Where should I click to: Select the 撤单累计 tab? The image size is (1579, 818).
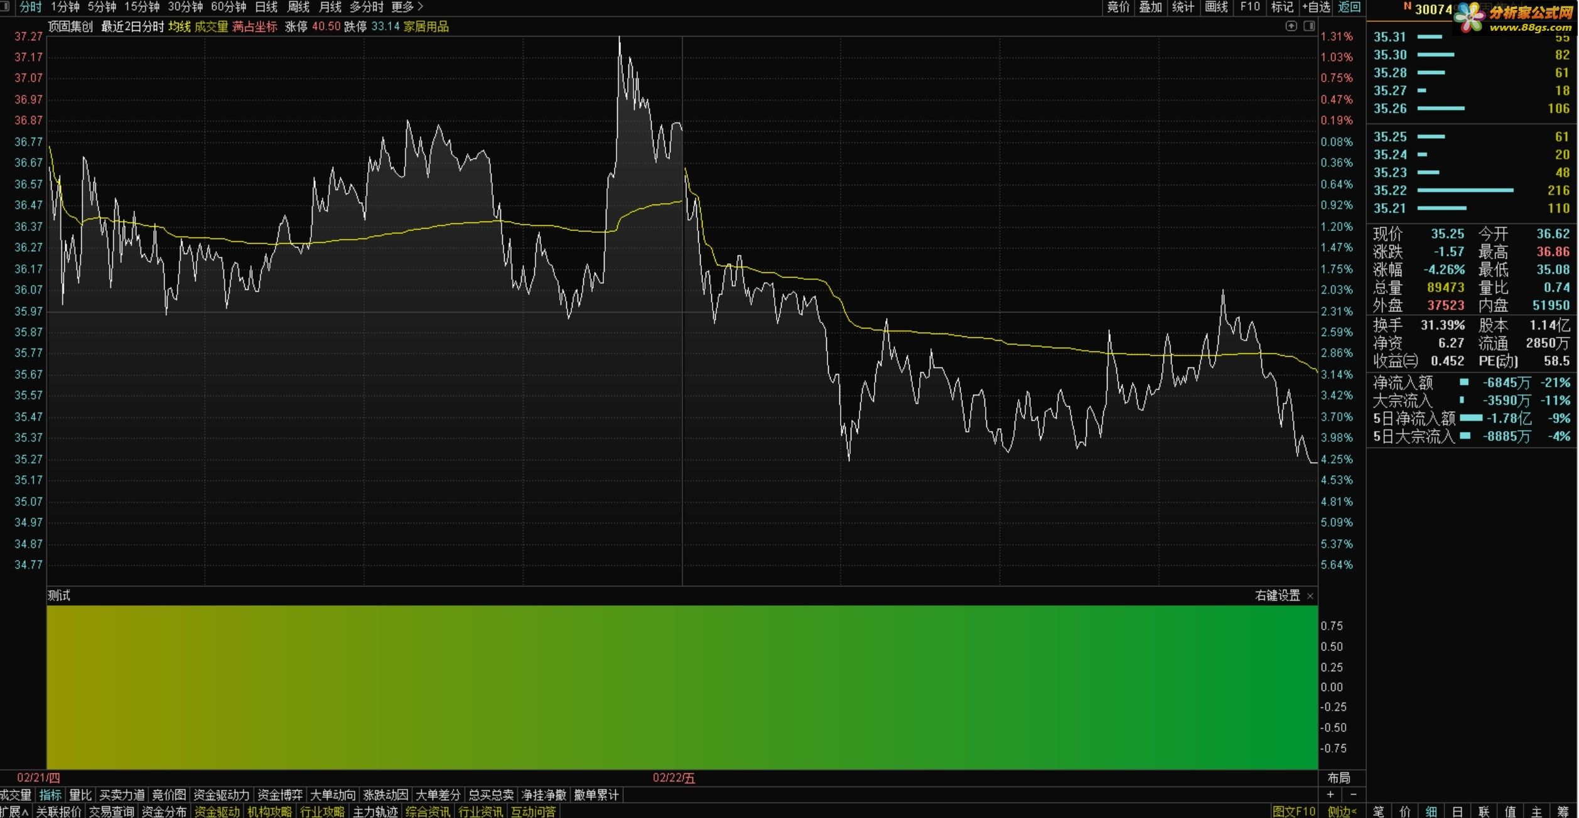click(x=596, y=795)
